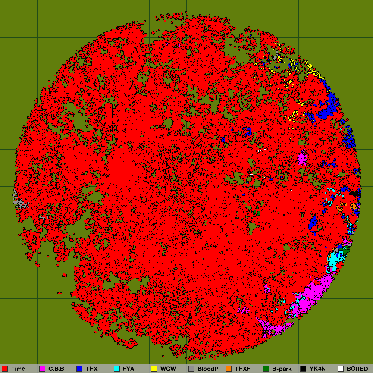This screenshot has height=373, width=373.
Task: Click the "Time" legend label text
Action: pos(18,369)
